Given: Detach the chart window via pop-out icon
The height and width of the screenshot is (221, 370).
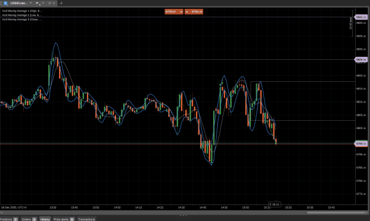Looking at the screenshot, I should click(50, 3).
